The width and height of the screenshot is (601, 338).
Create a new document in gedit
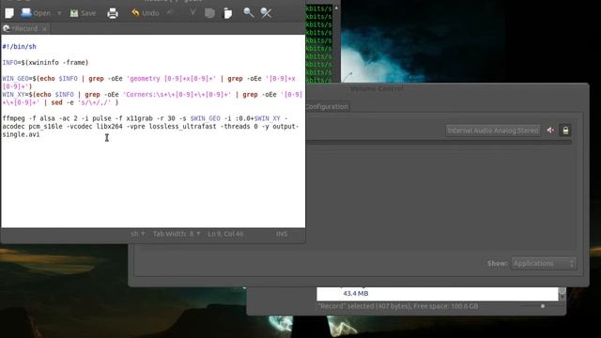pyautogui.click(x=9, y=13)
